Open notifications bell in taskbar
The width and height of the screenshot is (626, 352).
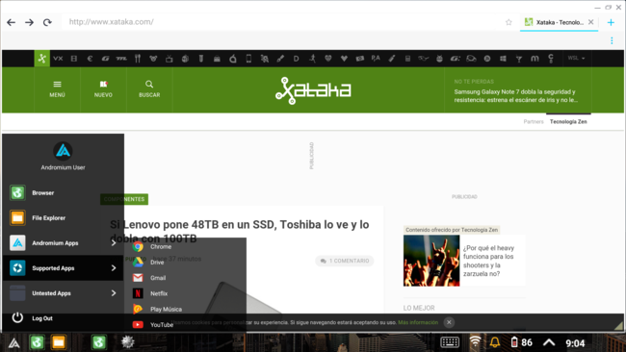point(495,342)
